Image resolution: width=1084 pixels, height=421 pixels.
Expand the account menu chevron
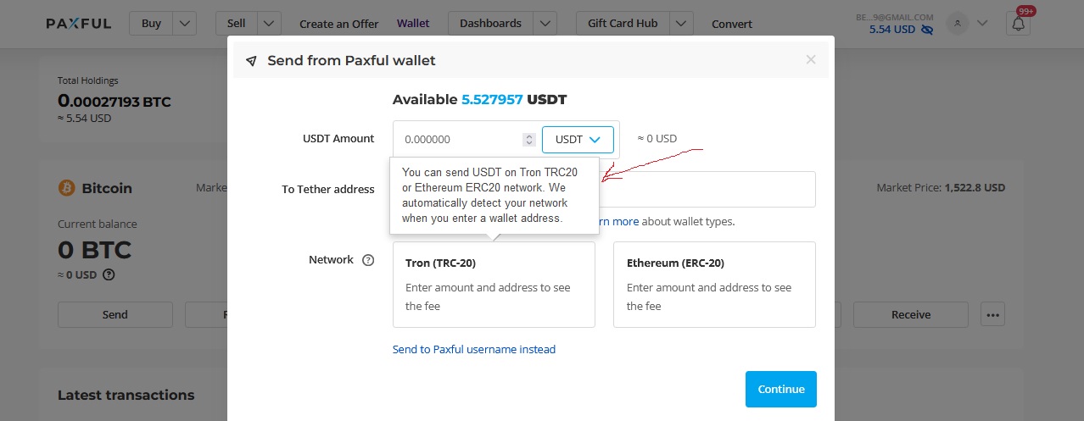click(982, 24)
